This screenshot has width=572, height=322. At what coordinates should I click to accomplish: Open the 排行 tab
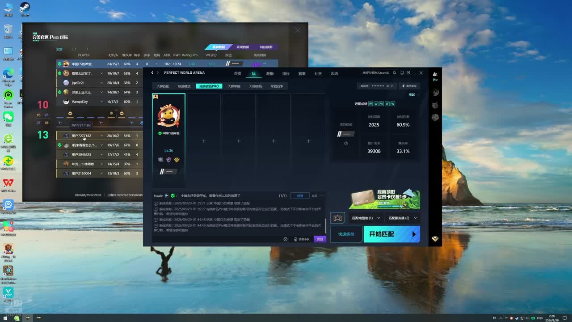286,73
